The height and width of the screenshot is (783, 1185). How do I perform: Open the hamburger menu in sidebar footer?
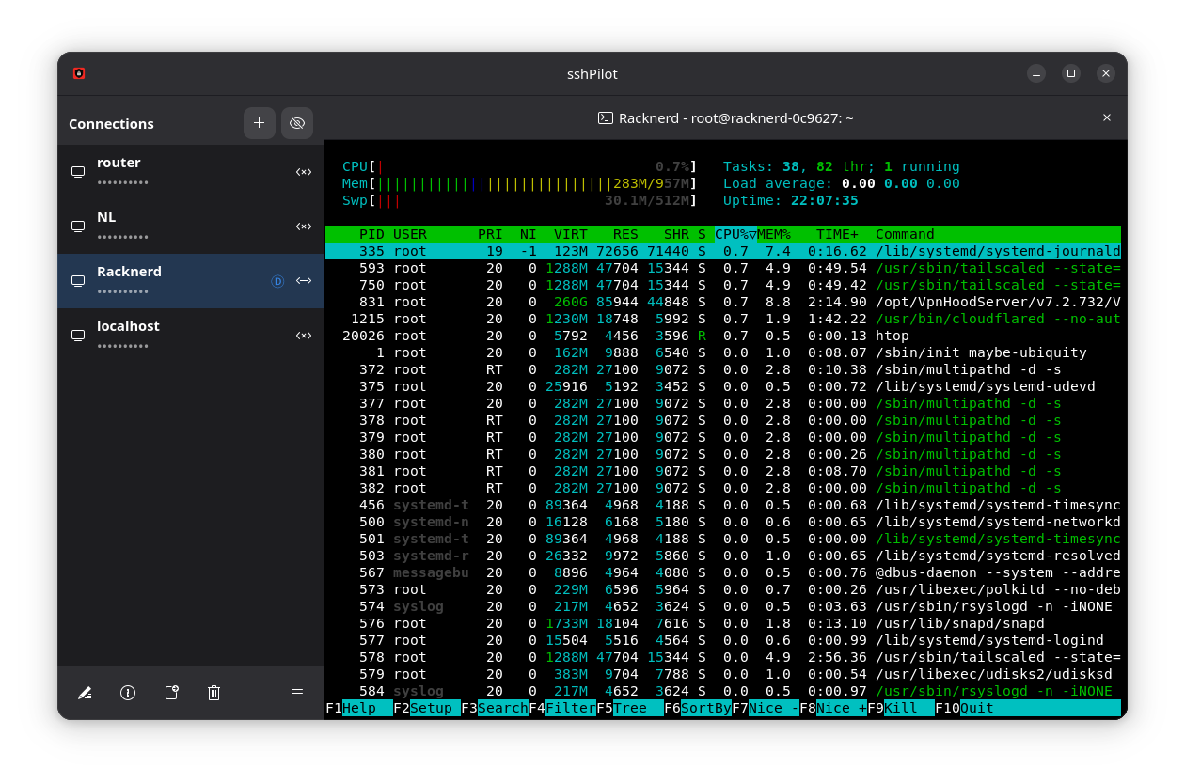click(297, 693)
